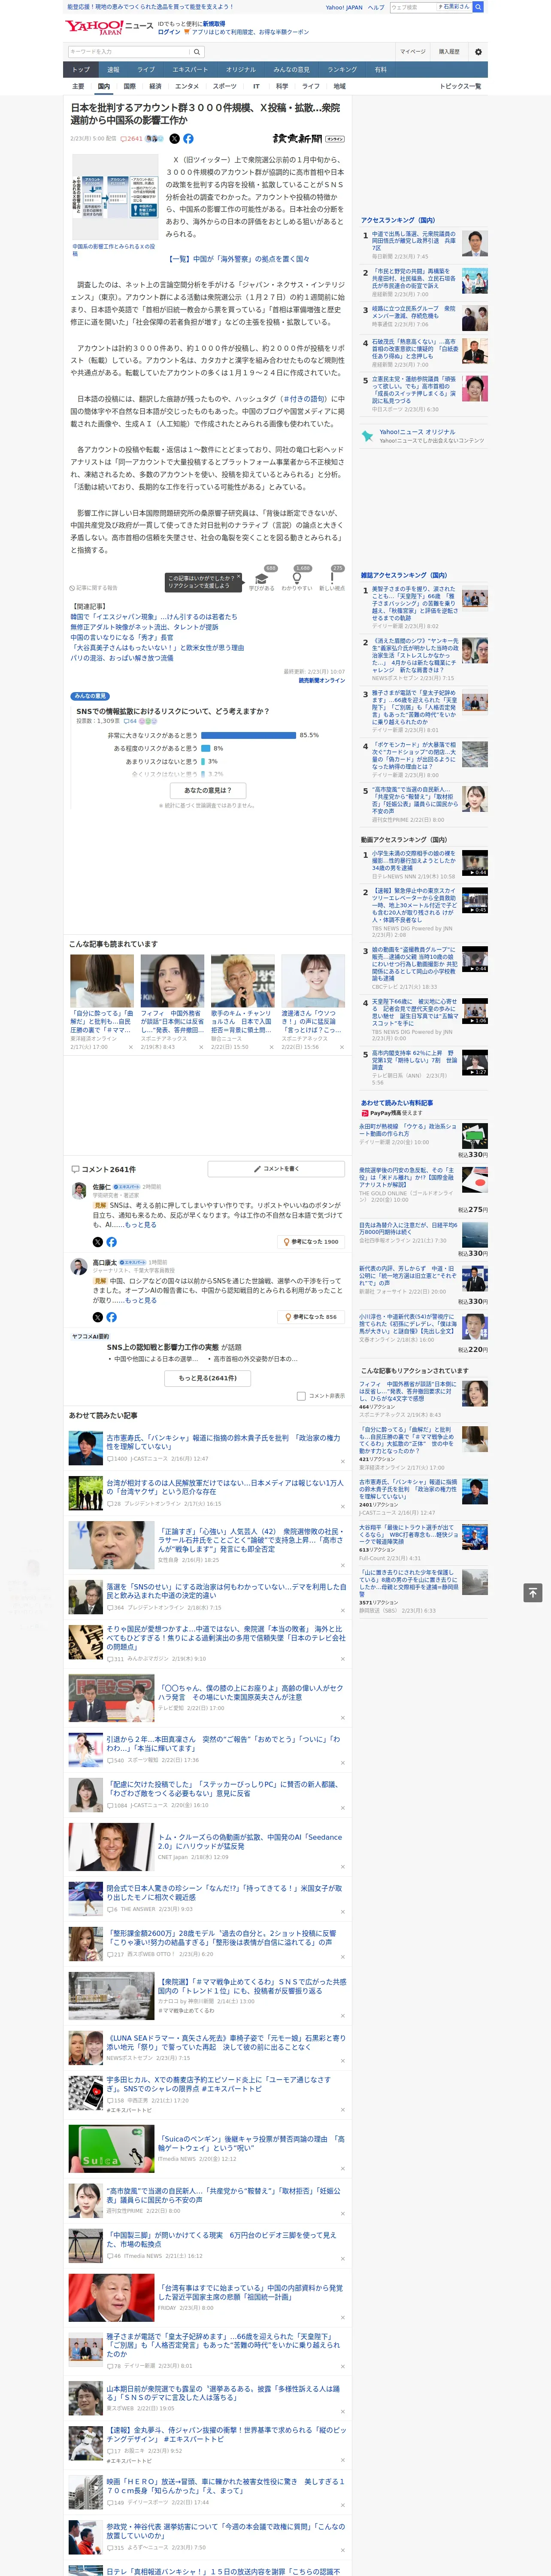
Task: Toggle the コメント非表示 checkbox
Action: coord(301,1396)
